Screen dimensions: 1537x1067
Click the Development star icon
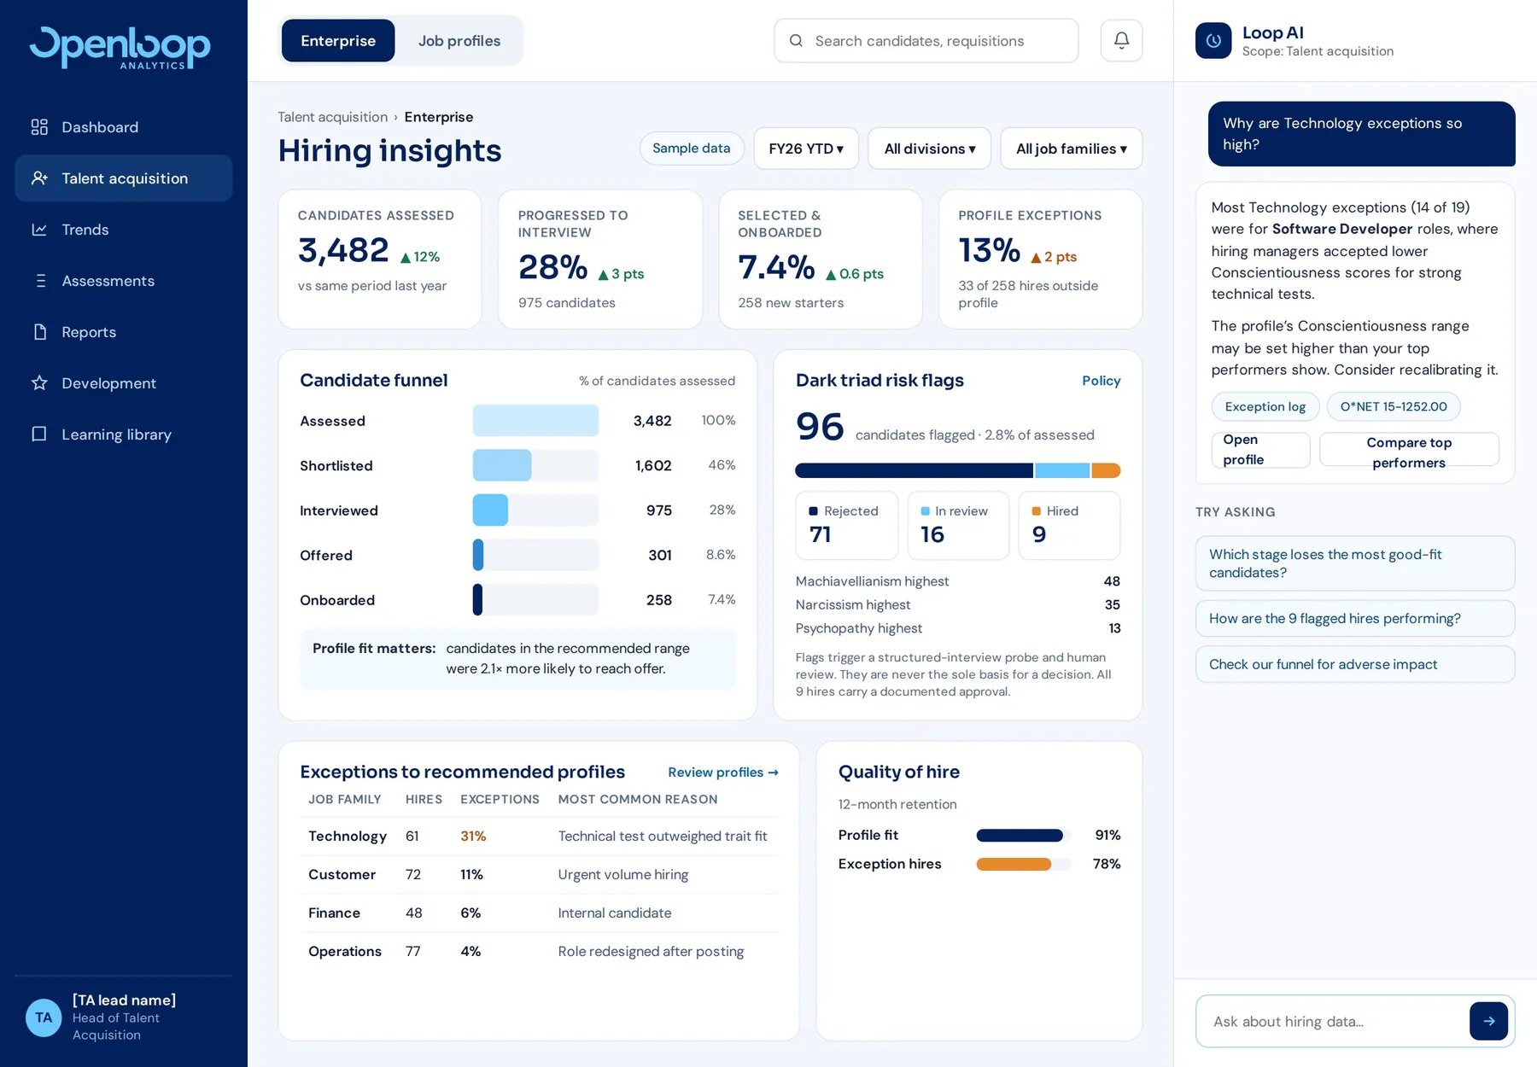click(x=39, y=383)
